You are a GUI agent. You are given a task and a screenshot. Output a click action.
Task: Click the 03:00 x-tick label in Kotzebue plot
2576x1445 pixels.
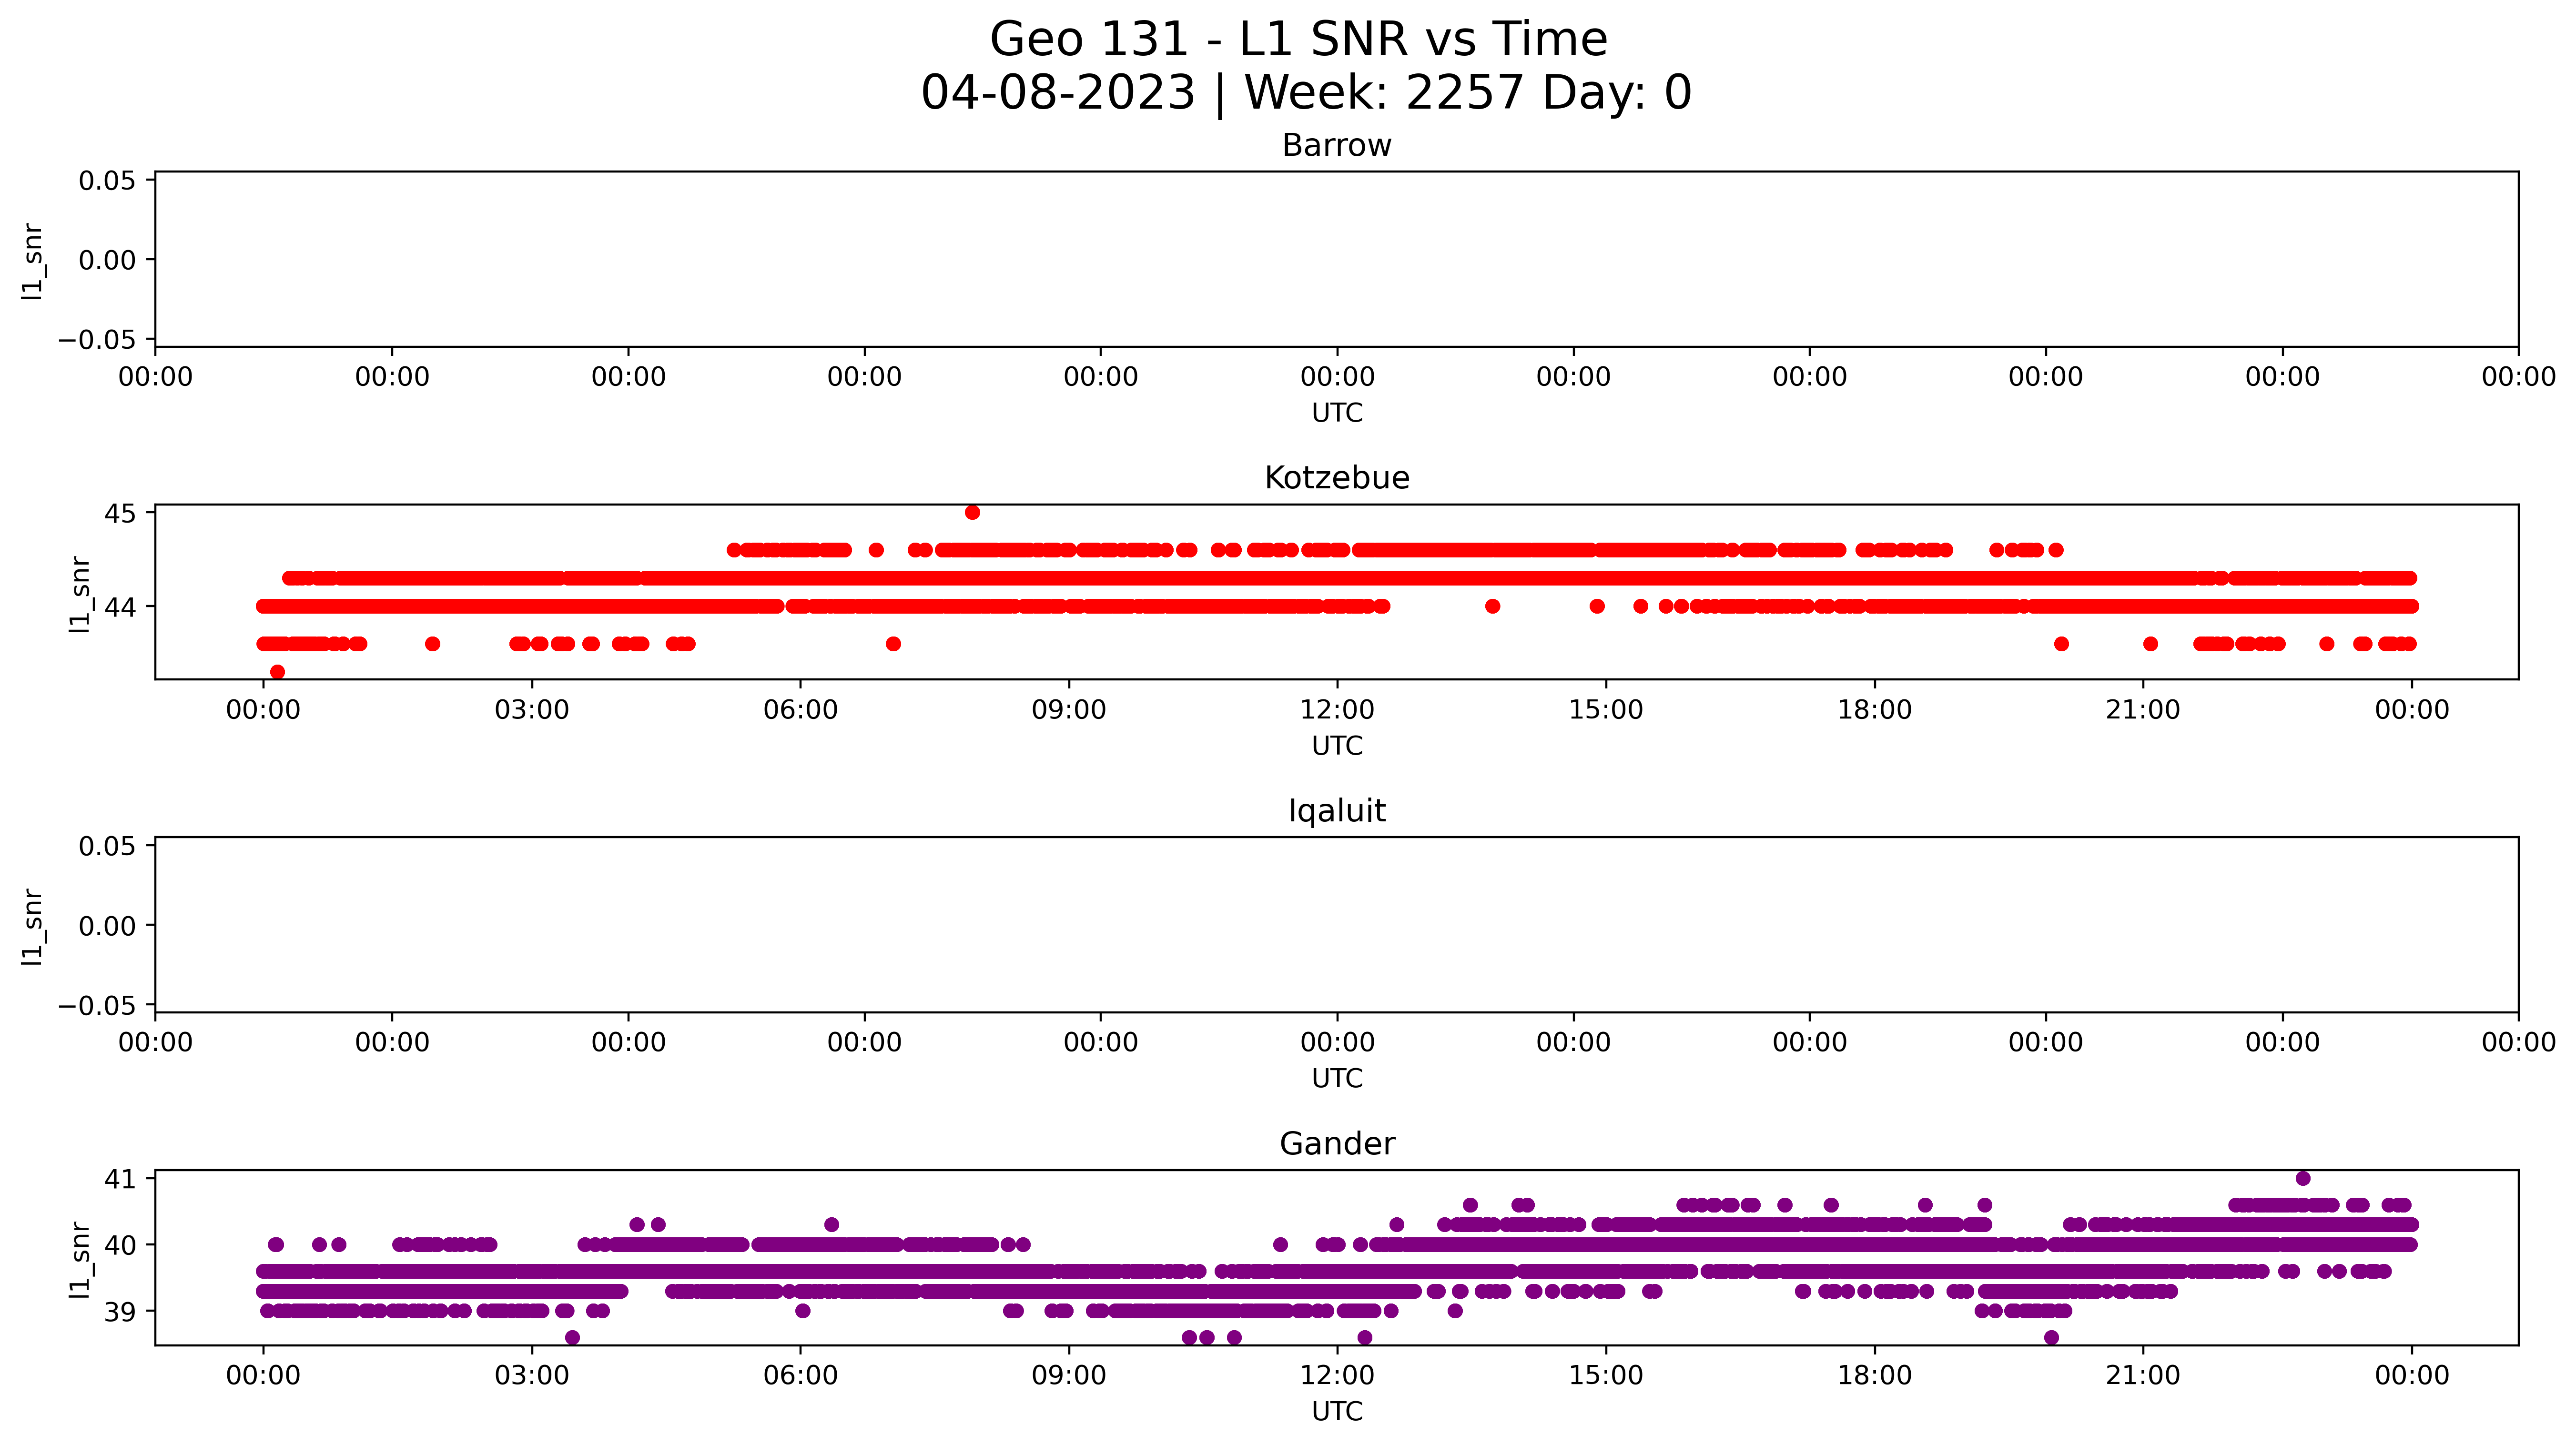532,710
